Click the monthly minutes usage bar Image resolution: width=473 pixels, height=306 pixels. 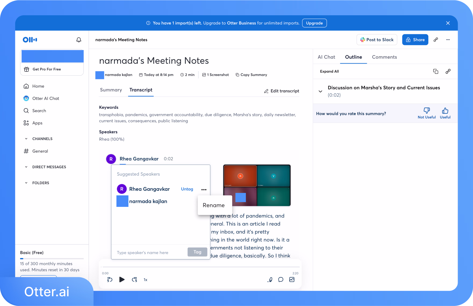52,259
